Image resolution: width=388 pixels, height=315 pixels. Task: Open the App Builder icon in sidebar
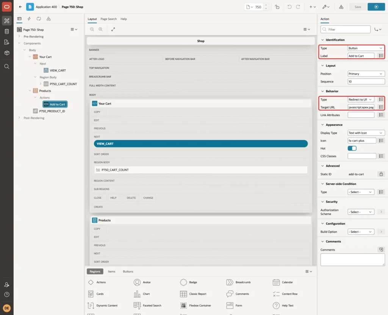[7, 21]
